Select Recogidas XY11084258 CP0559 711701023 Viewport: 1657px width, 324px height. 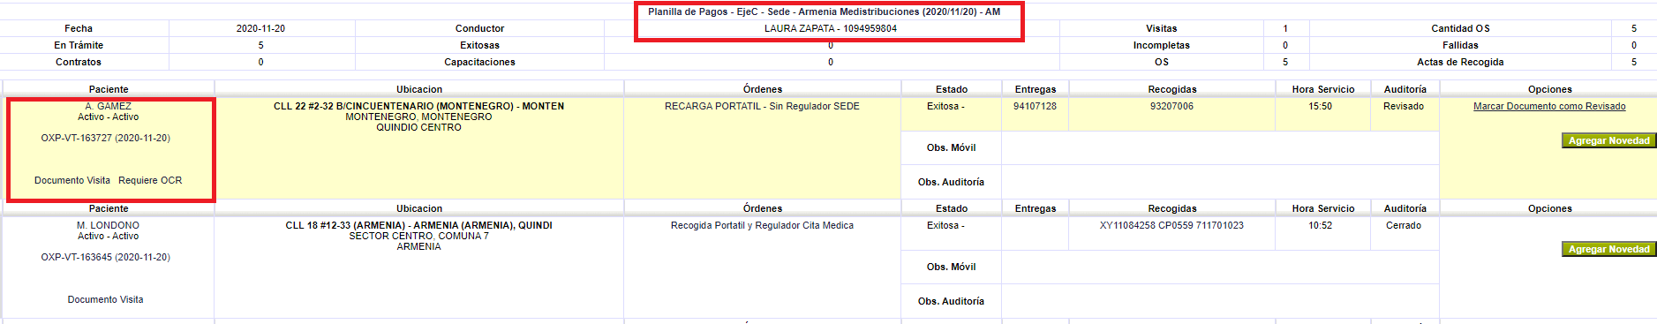1171,225
